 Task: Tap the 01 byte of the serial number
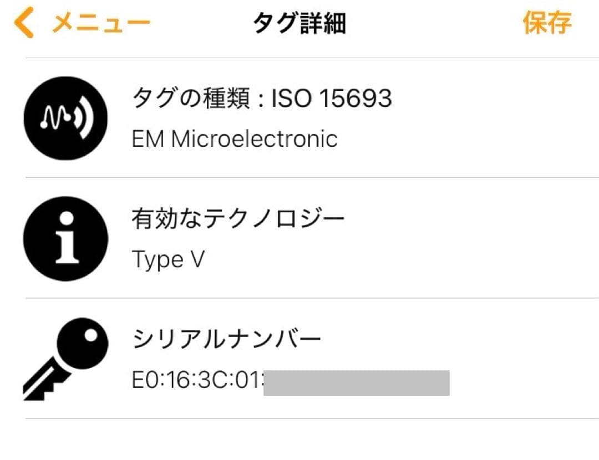pyautogui.click(x=245, y=382)
